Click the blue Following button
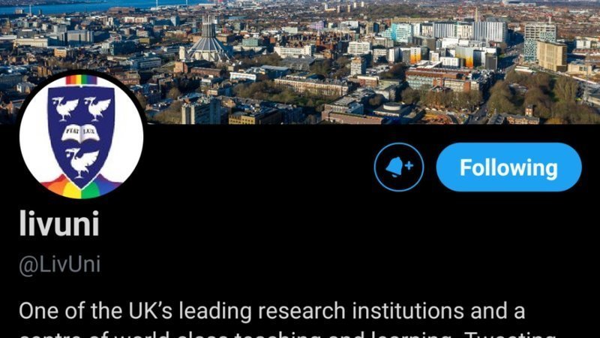 (509, 167)
